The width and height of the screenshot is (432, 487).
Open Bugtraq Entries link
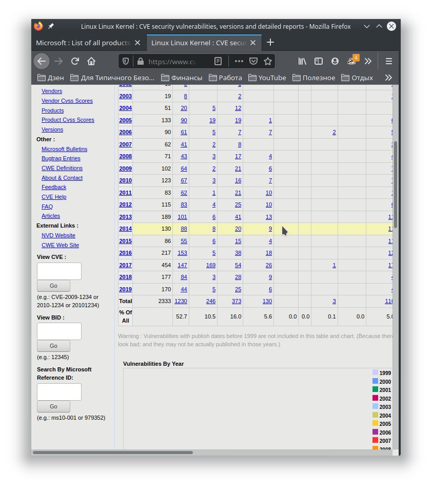click(x=61, y=158)
